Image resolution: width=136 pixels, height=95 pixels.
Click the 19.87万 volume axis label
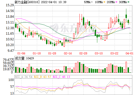click(8, 69)
